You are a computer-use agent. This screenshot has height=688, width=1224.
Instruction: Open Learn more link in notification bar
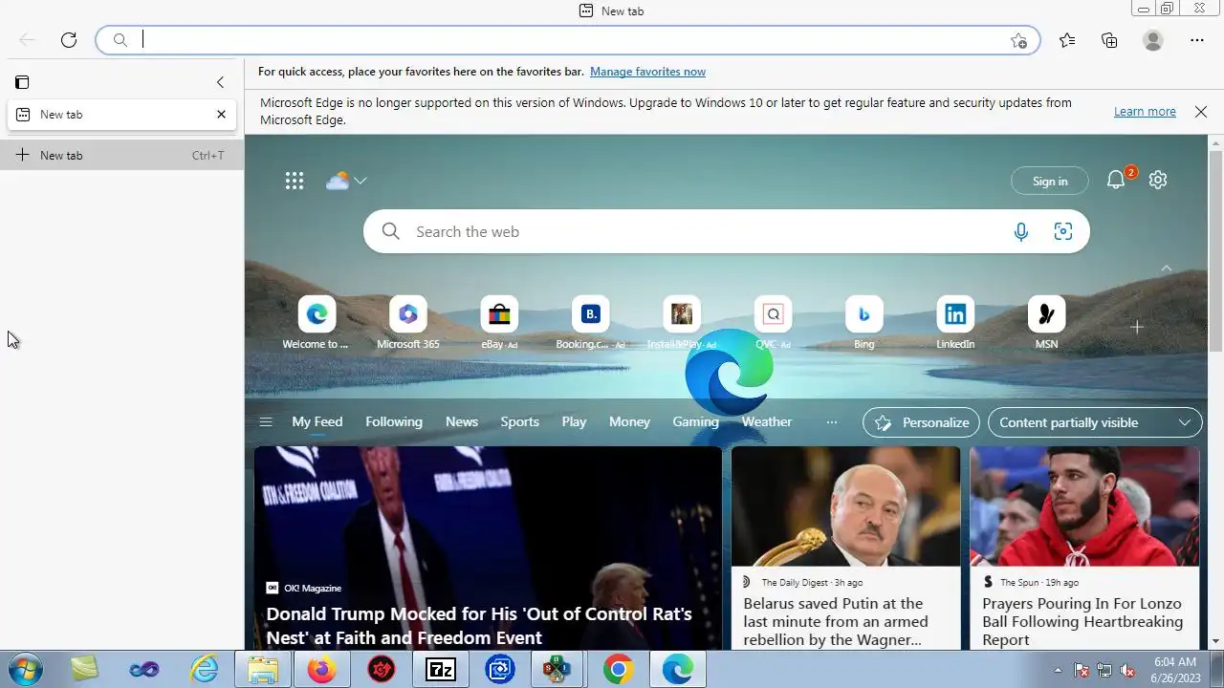click(1145, 112)
